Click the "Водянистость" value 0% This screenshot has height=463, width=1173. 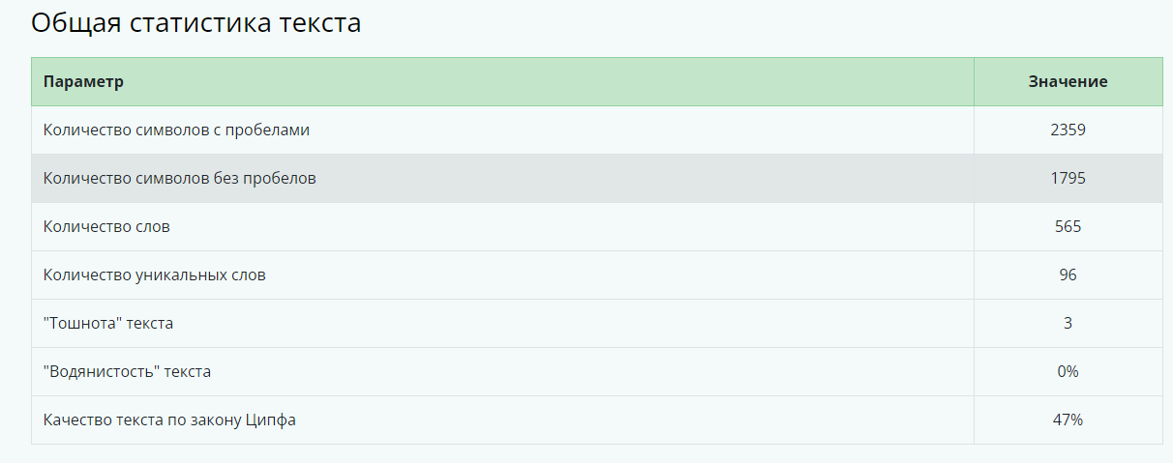1068,371
